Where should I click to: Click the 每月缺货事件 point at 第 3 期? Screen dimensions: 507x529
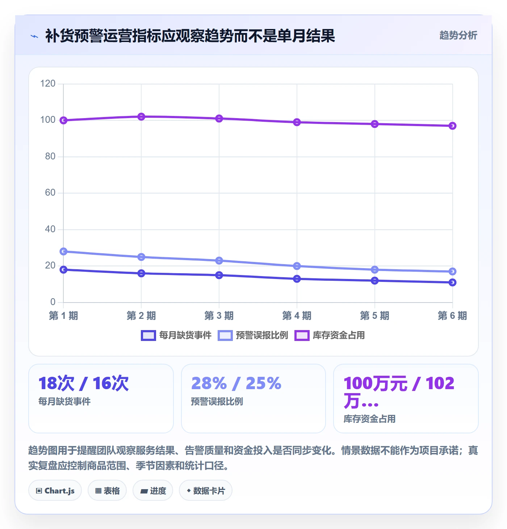pos(219,275)
